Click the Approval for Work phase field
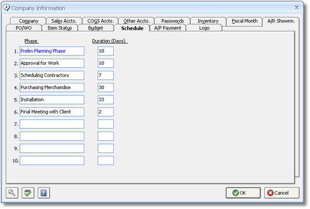This screenshot has width=310, height=209. click(52, 63)
